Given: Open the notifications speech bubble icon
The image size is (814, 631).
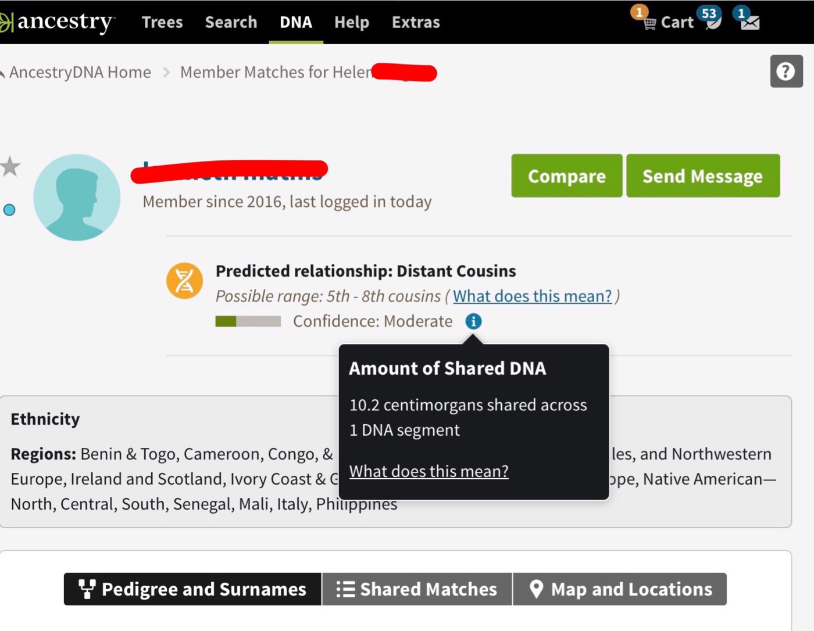Looking at the screenshot, I should click(712, 21).
